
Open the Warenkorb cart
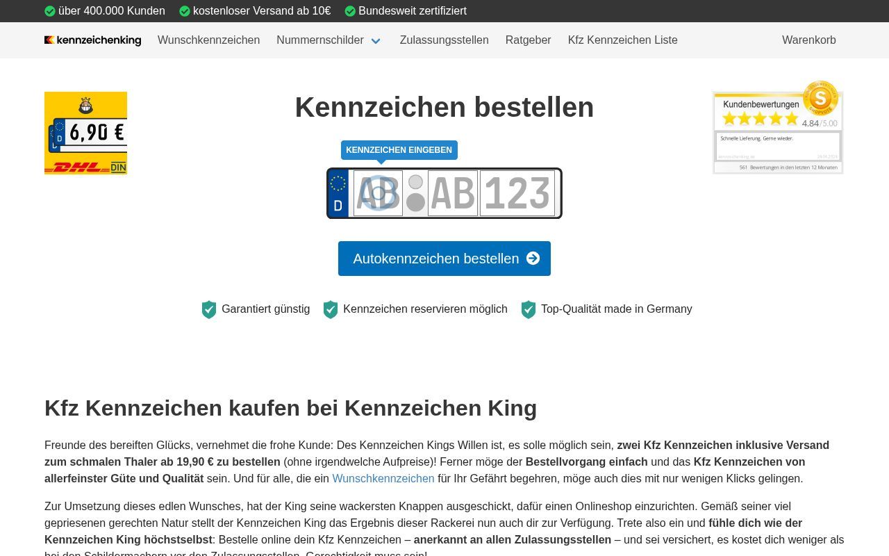(x=808, y=40)
